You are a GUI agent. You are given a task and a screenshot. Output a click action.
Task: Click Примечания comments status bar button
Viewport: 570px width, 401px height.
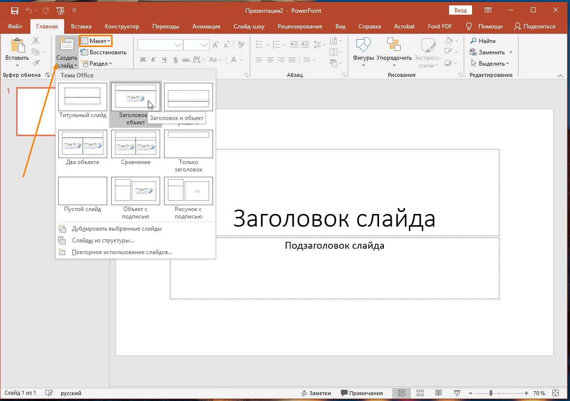(x=362, y=393)
